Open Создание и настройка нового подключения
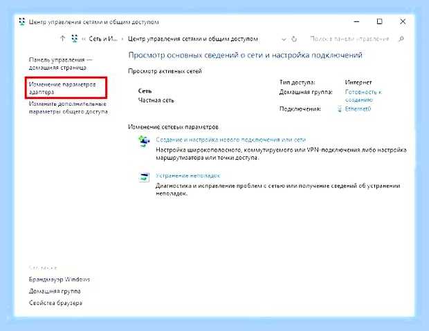 click(230, 140)
